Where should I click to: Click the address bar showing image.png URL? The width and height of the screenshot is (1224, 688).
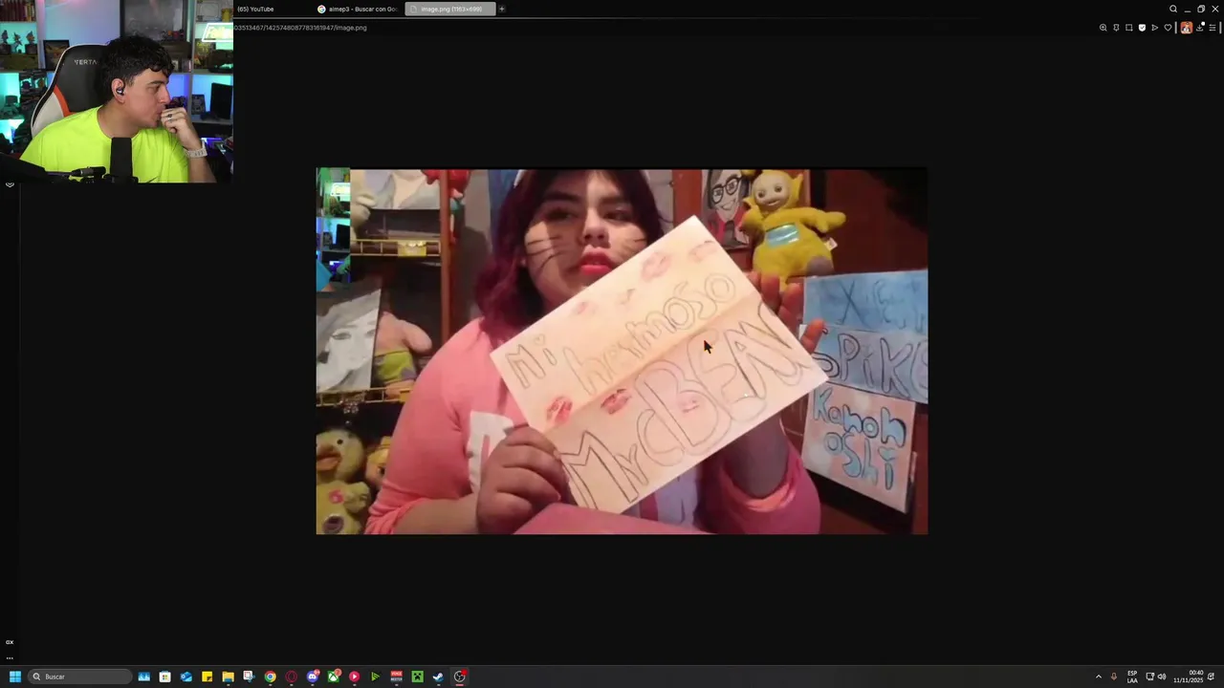300,28
